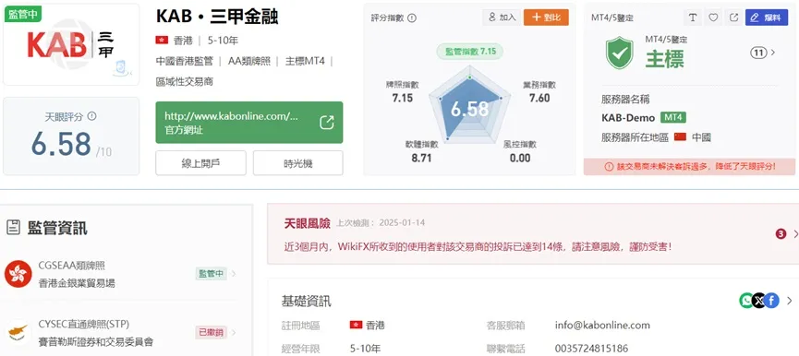Expand the 天眼風險 alerts with badge 3
This screenshot has height=356, width=799.
pyautogui.click(x=787, y=234)
